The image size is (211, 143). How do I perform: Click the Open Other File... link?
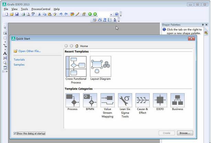[27, 51]
